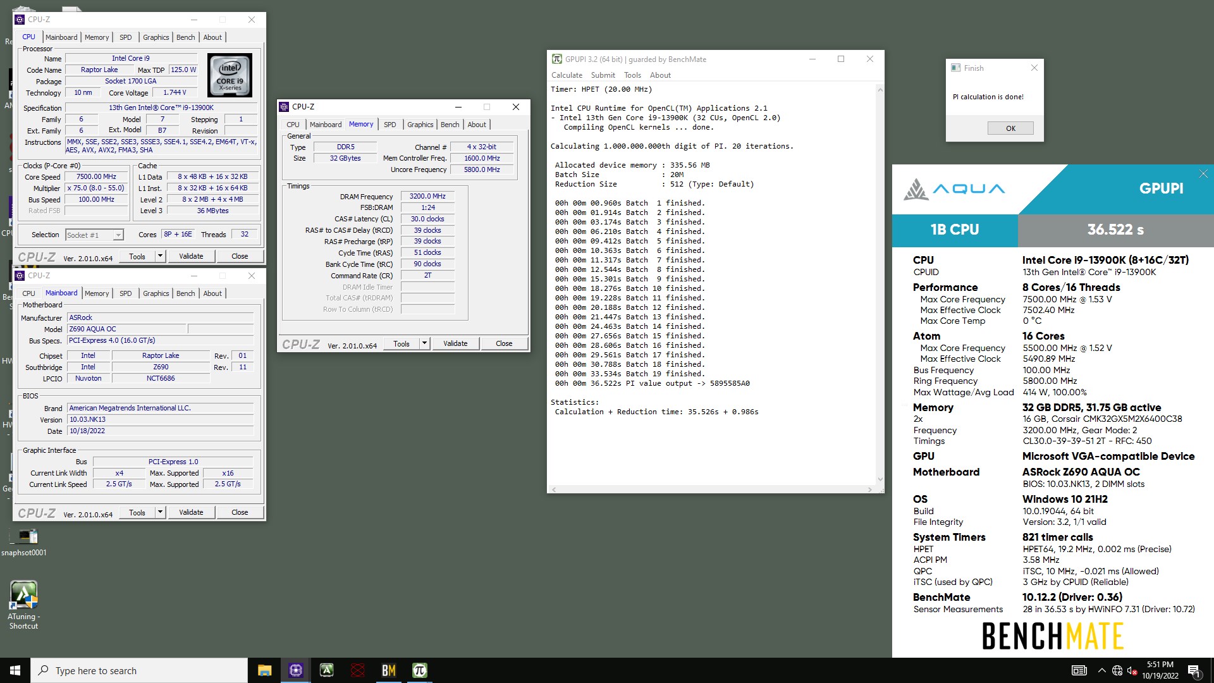Expand Tools dropdown arrow in Memory CPU-Z
This screenshot has height=683, width=1214.
tap(424, 343)
